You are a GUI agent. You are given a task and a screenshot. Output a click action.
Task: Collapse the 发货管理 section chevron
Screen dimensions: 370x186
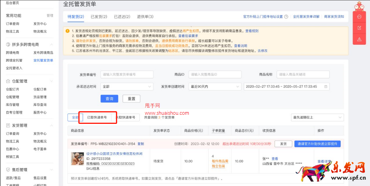[52, 125]
